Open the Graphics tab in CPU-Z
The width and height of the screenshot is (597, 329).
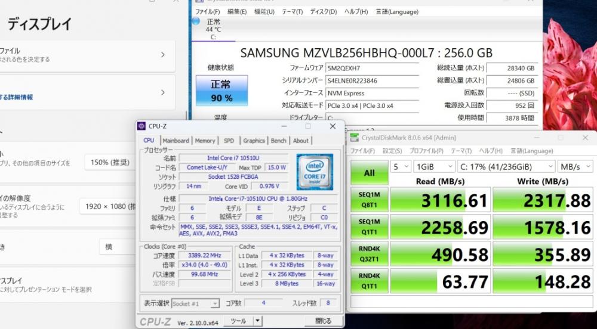point(254,141)
